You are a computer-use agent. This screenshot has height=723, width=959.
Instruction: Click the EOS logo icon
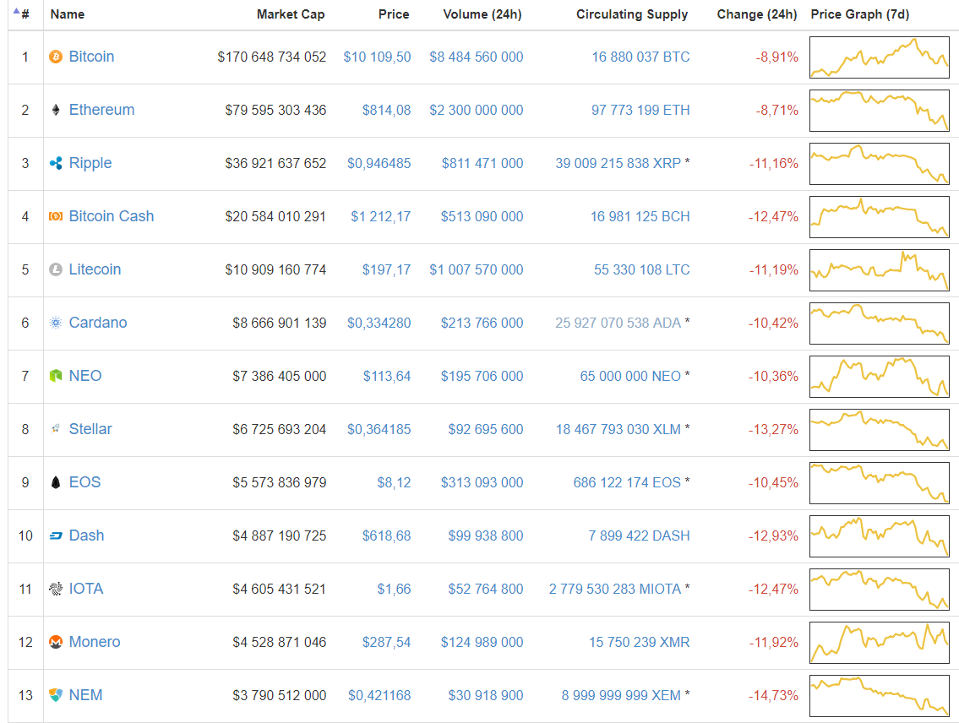point(56,482)
